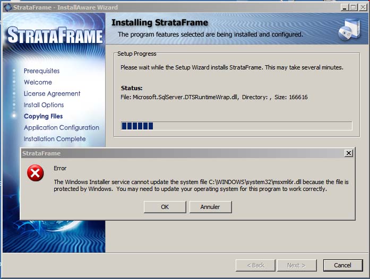Click the Next button in wizard

click(x=296, y=265)
